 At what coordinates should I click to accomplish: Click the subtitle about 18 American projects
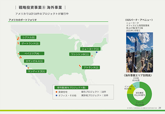pos(42,14)
